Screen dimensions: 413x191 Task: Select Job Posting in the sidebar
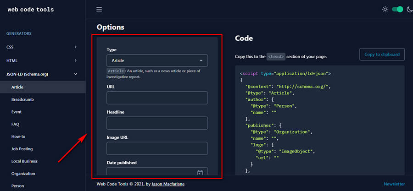[22, 149]
